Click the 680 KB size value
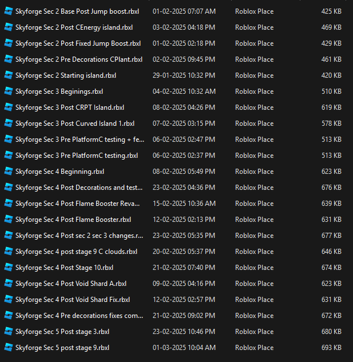This screenshot has height=362, width=353. (331, 332)
